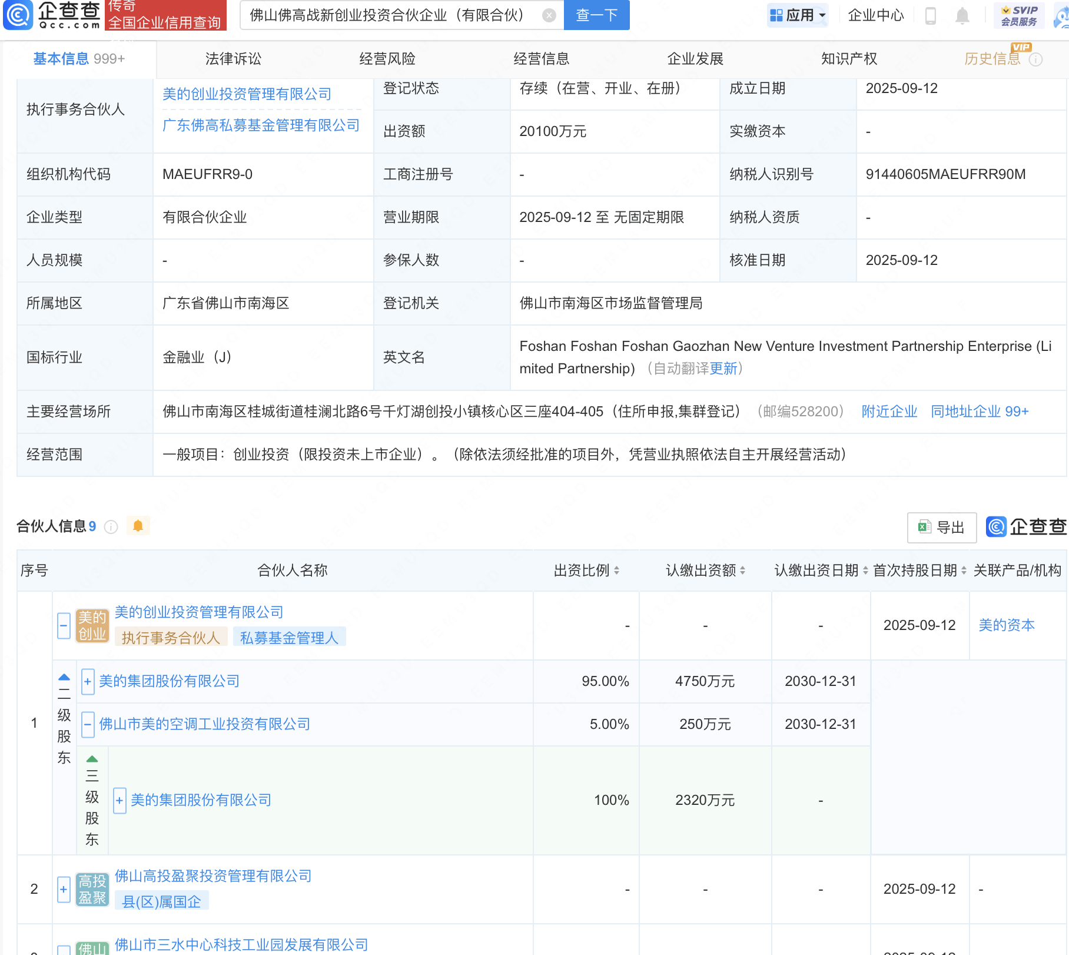Open 企业中心 in header
The height and width of the screenshot is (955, 1069).
click(876, 15)
